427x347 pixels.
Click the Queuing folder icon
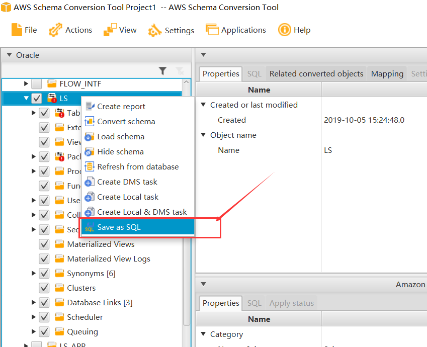59,331
